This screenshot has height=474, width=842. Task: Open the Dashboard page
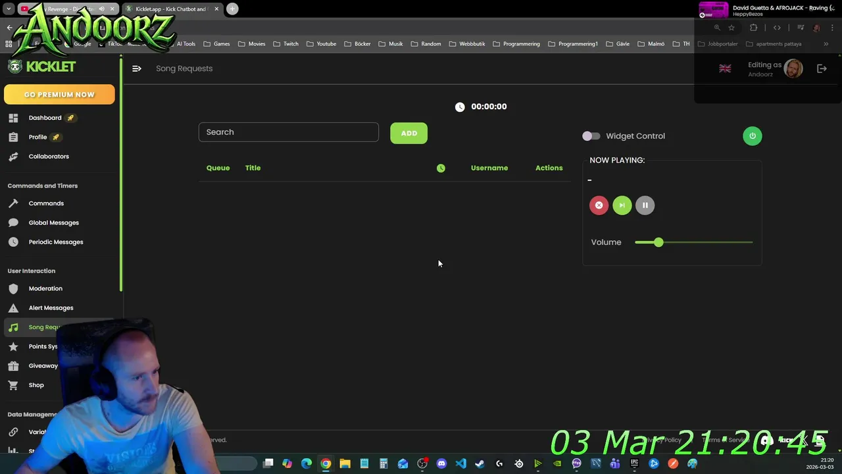coord(45,118)
